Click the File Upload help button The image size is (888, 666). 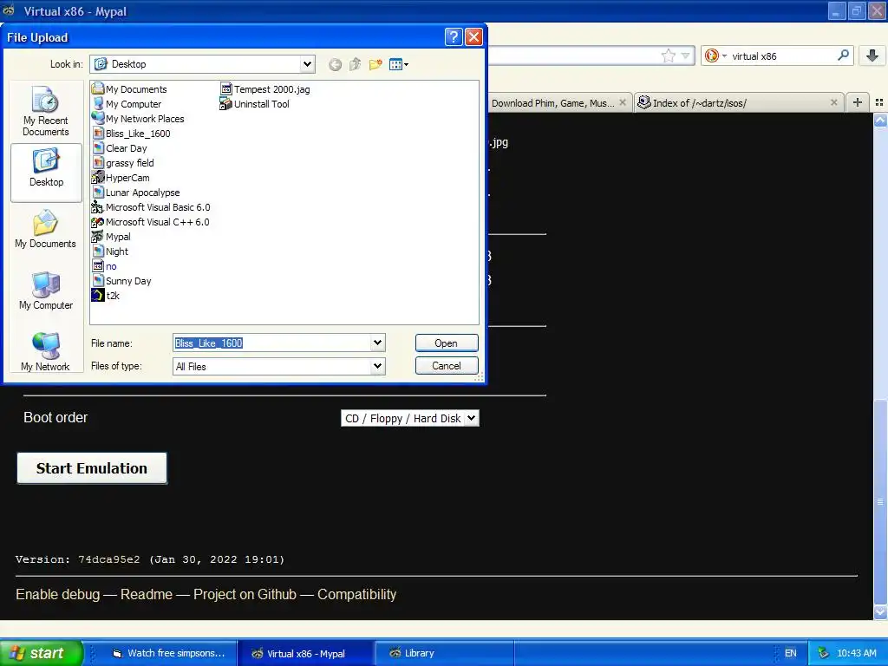(453, 36)
